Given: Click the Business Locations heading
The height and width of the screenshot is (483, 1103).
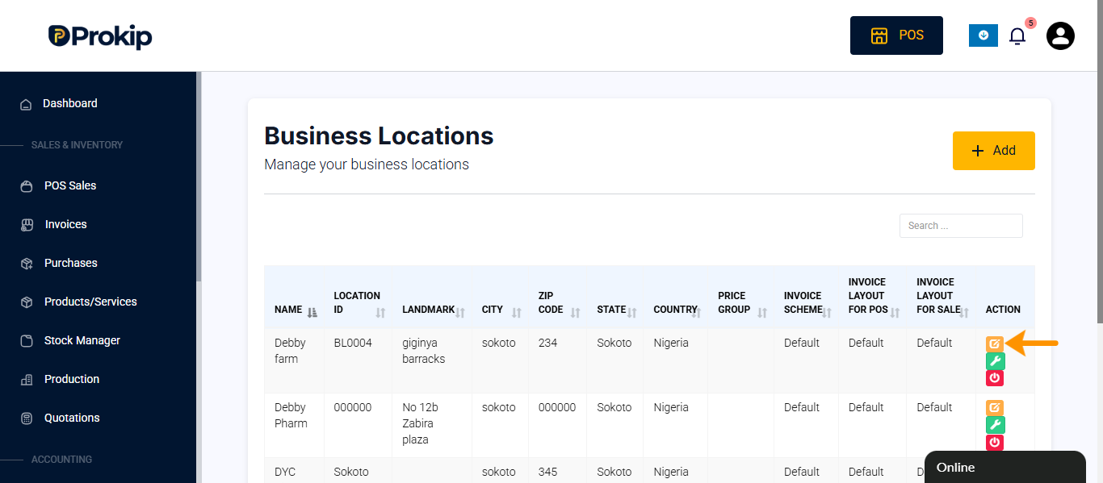Looking at the screenshot, I should pos(379,135).
